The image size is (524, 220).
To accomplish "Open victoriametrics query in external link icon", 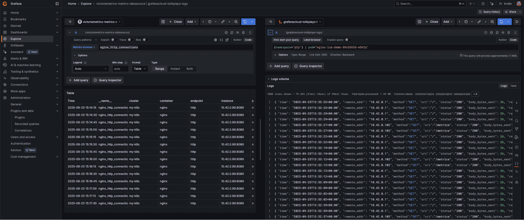I will 227,40.
